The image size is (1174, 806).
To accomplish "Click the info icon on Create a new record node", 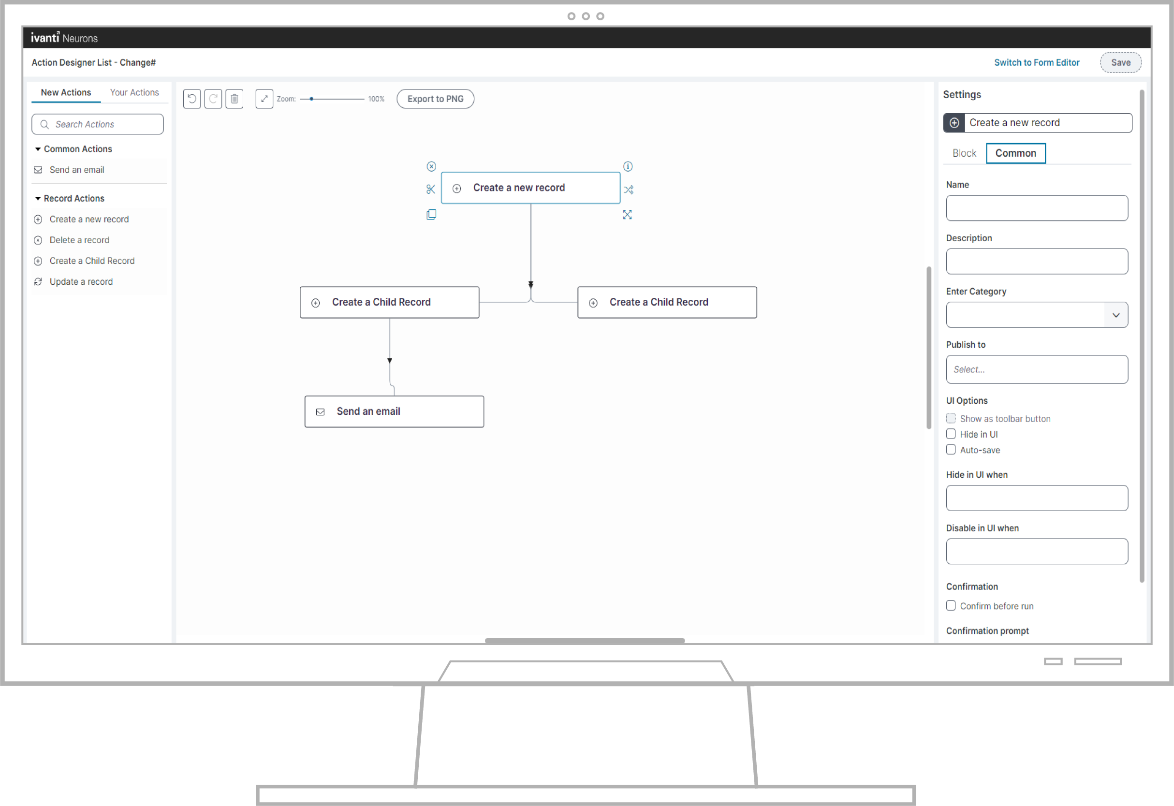I will (628, 167).
